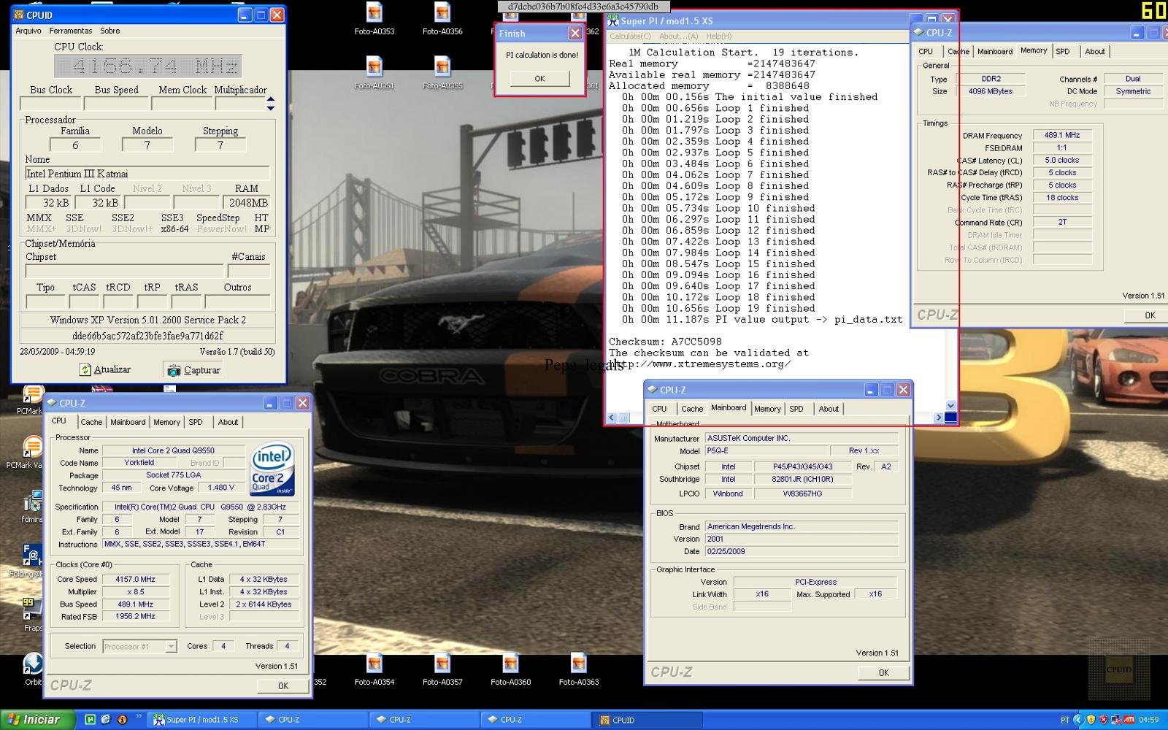Open the Foto-A0360 desktop file icon

[x=510, y=664]
